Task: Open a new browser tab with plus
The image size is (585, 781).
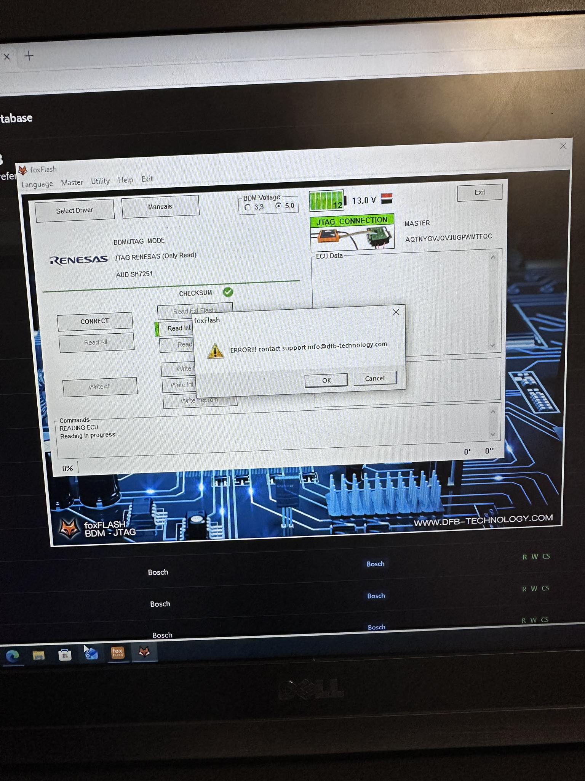Action: tap(29, 56)
